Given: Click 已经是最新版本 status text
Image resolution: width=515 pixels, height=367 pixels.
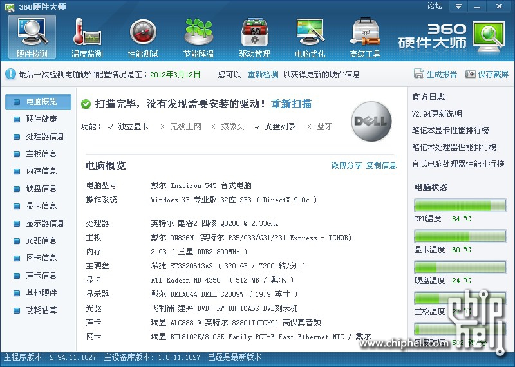Looking at the screenshot, I should (x=235, y=357).
